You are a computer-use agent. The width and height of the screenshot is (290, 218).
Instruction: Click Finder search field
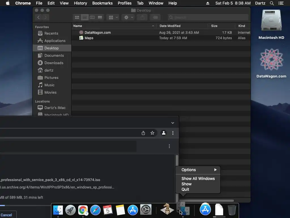208,17
